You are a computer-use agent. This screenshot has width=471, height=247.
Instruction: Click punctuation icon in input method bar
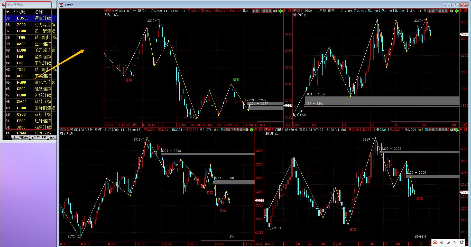(455, 242)
